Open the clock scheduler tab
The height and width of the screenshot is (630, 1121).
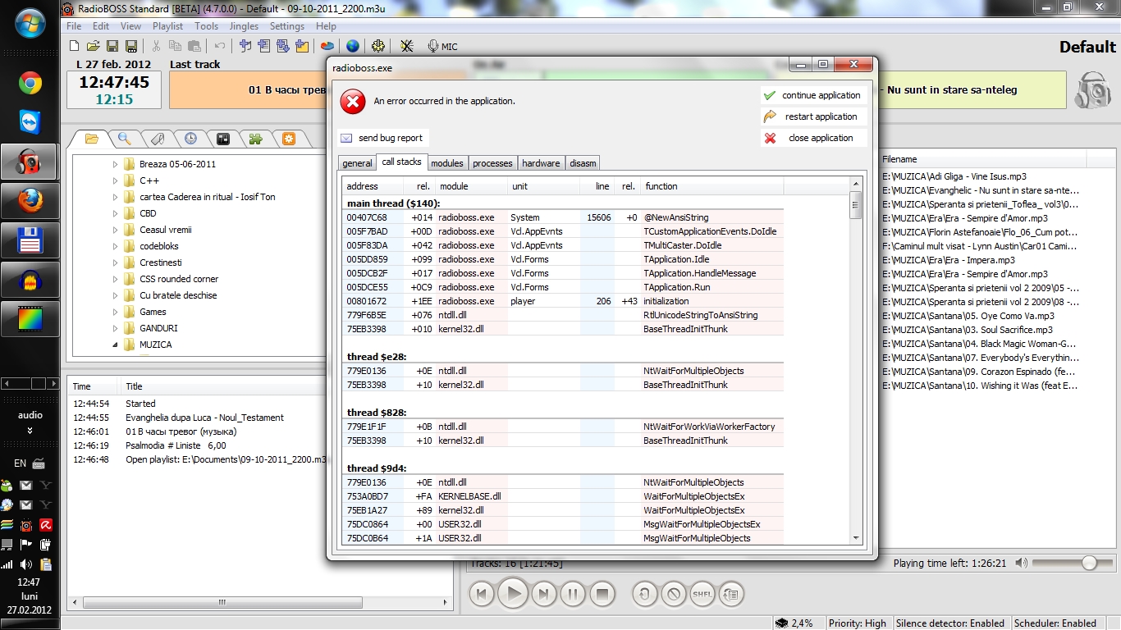[x=190, y=139]
